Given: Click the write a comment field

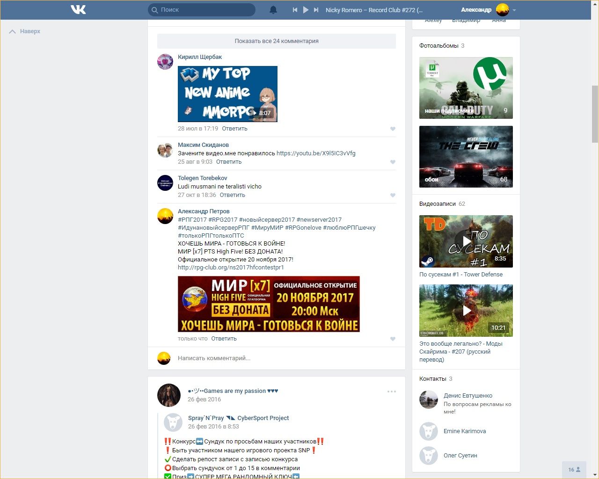Looking at the screenshot, I should click(x=281, y=358).
